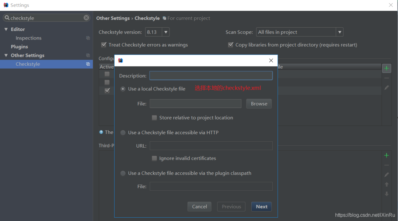398x221 pixels.
Task: Focus the local File path field
Action: click(195, 104)
